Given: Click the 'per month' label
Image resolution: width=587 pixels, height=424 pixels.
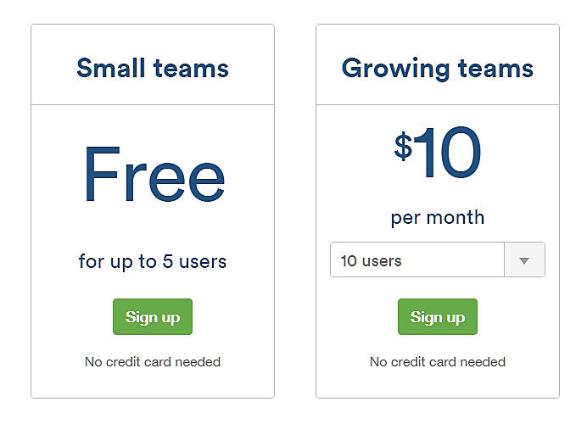Looking at the screenshot, I should click(x=438, y=217).
